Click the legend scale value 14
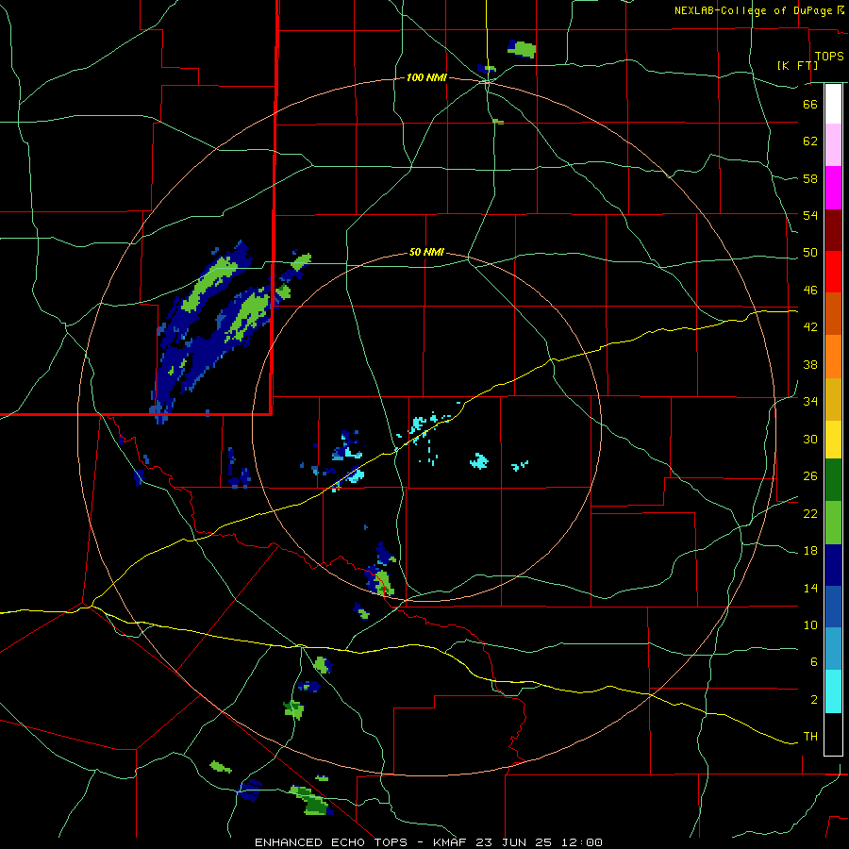Screen dimensions: 849x849 pos(810,588)
